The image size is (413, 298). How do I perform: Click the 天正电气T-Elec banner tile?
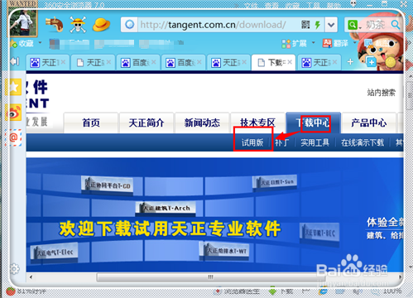pos(54,252)
